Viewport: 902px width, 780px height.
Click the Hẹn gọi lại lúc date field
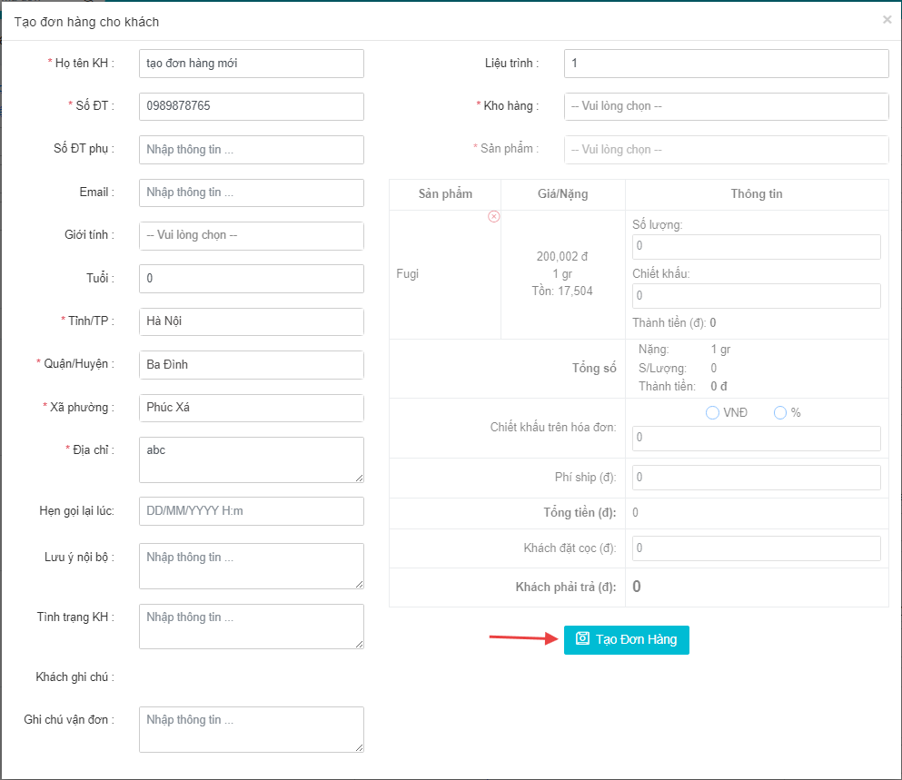[251, 511]
